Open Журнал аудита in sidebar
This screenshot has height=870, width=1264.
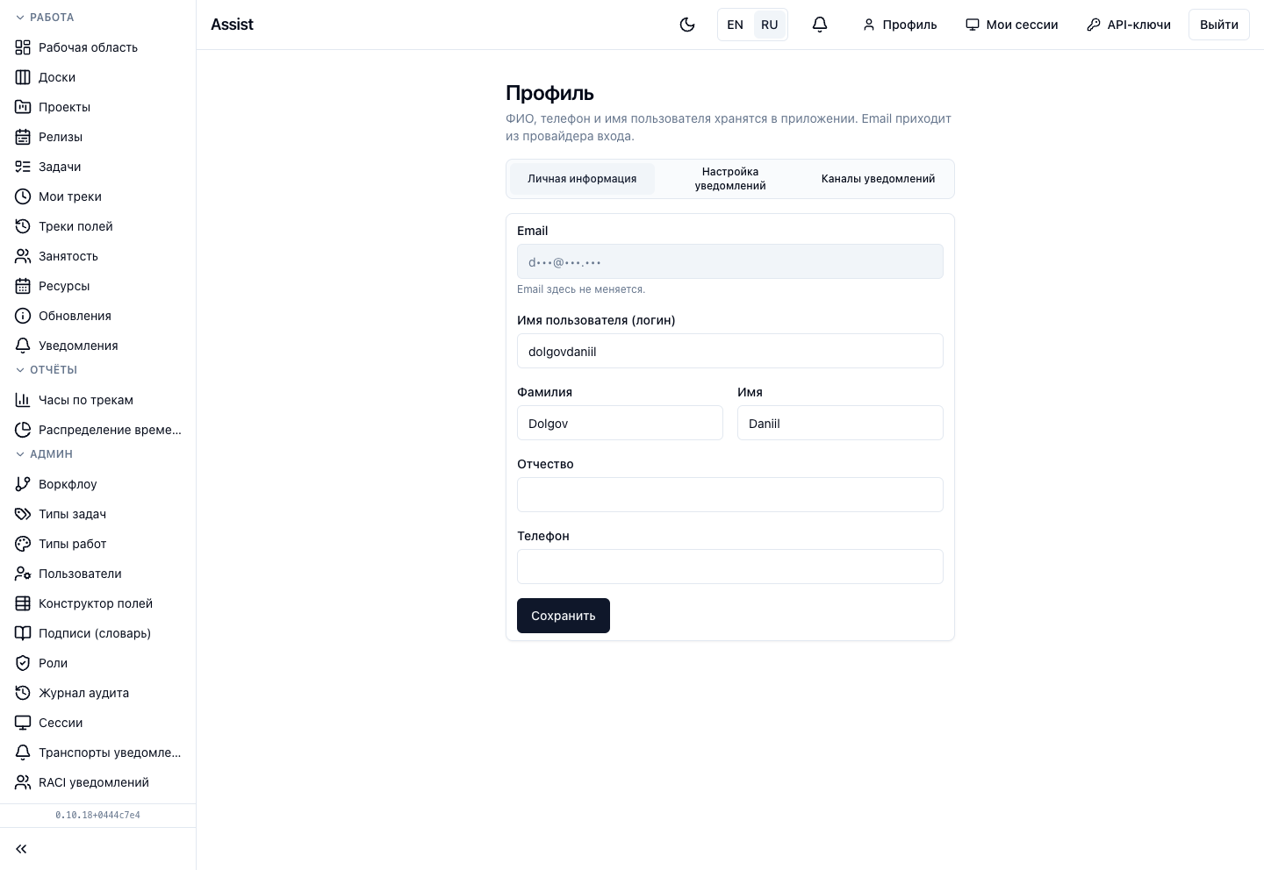(x=98, y=693)
